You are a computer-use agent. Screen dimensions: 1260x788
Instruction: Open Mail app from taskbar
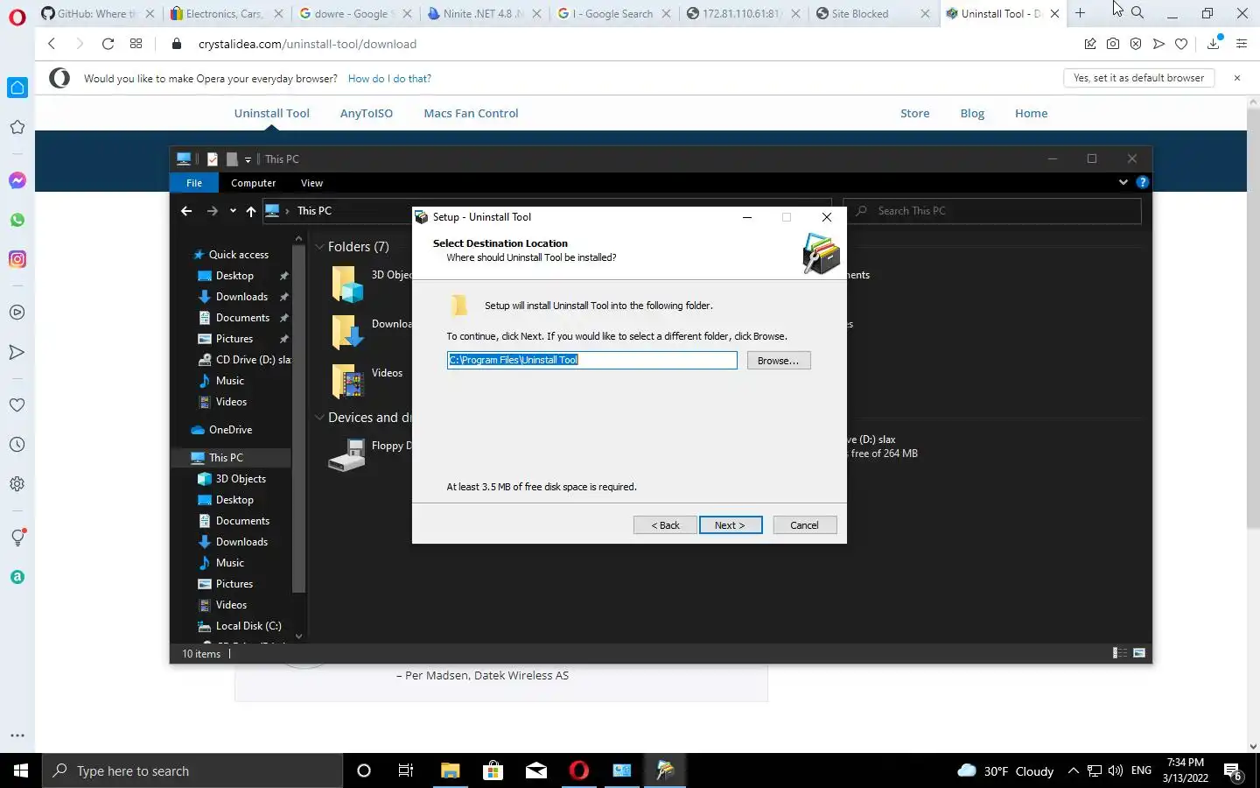coord(535,770)
